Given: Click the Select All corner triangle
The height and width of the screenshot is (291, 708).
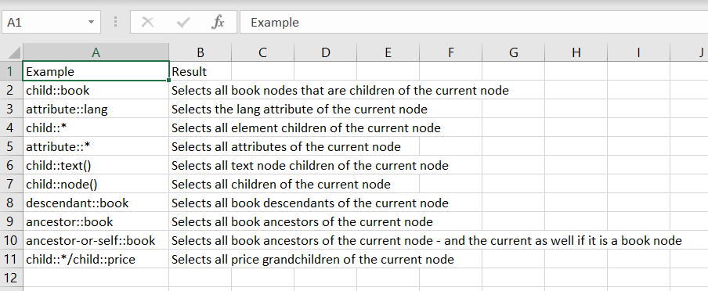Looking at the screenshot, I should click(11, 52).
